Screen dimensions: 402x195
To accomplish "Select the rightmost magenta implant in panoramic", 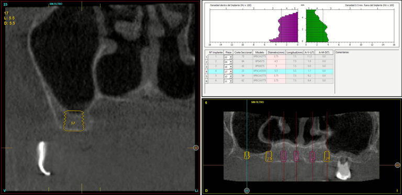I will (312, 157).
